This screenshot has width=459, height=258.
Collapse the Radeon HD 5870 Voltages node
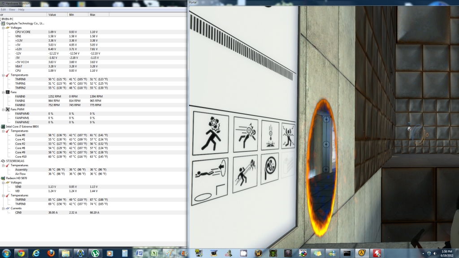pyautogui.click(x=3, y=183)
